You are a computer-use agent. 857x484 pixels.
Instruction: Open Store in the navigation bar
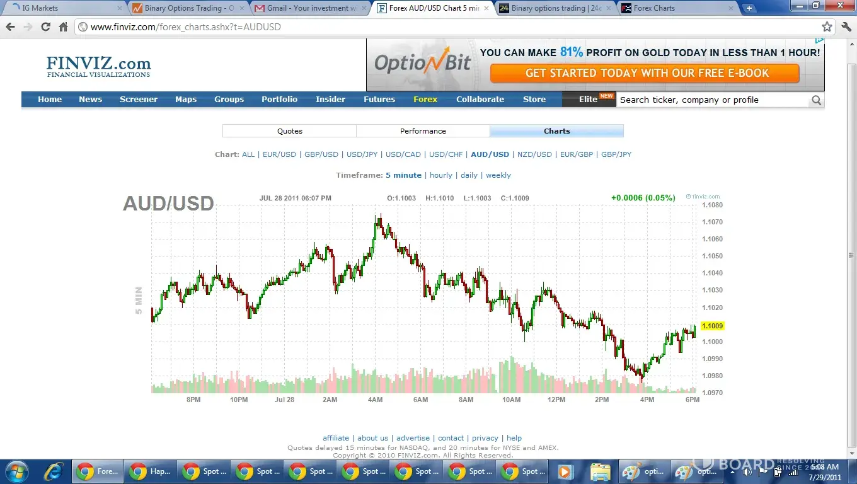[x=534, y=99]
